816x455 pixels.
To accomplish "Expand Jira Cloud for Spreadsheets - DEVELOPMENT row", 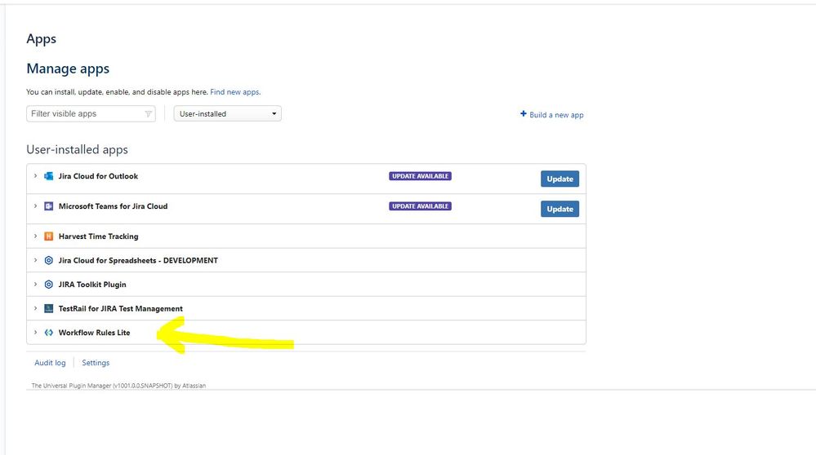I will tap(35, 260).
